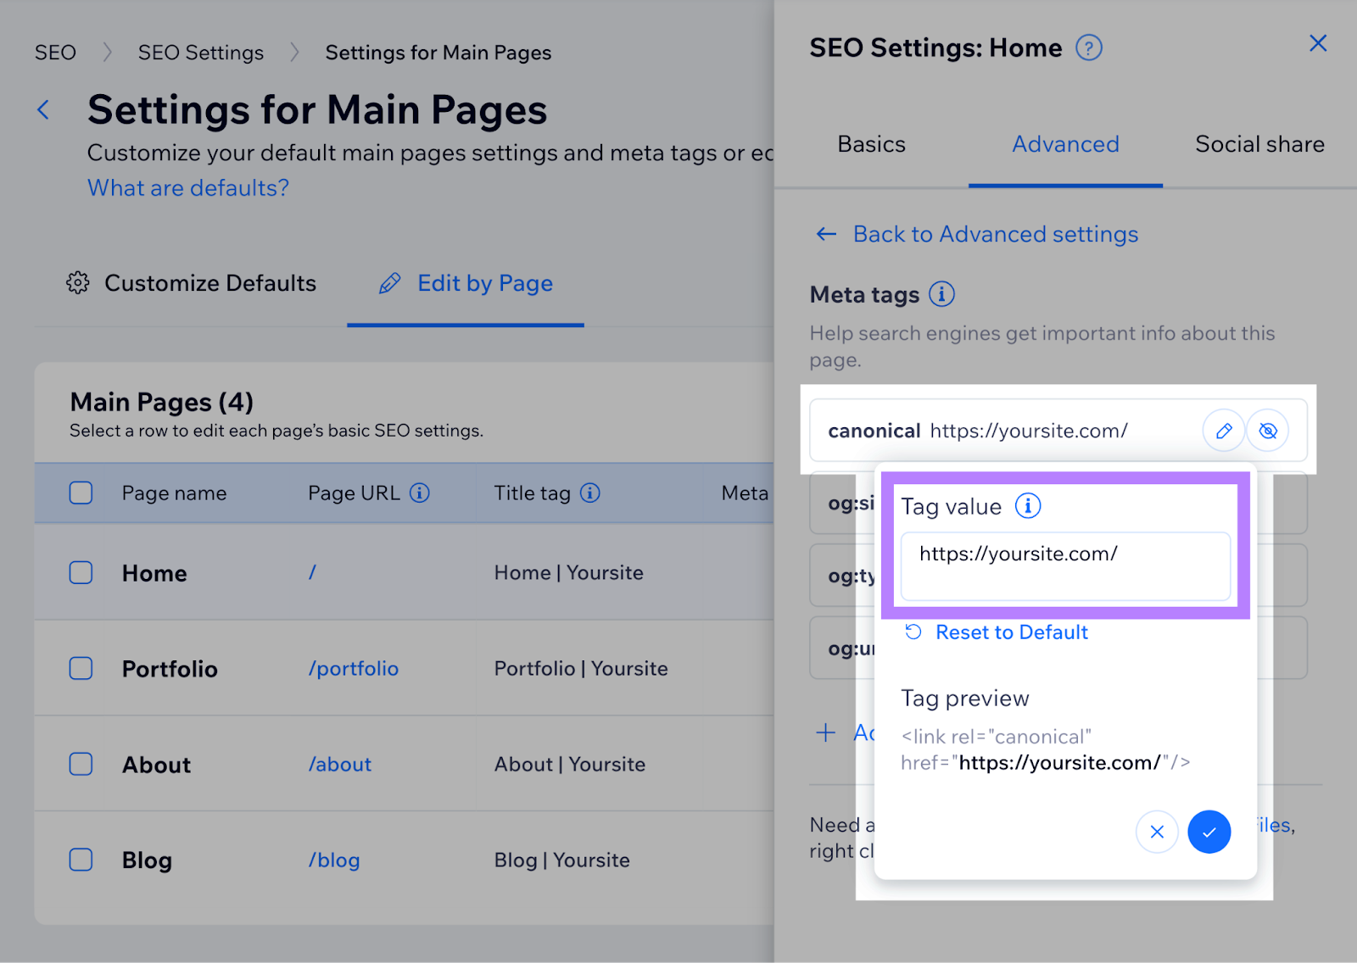Close the SEO Settings panel

pyautogui.click(x=1317, y=43)
